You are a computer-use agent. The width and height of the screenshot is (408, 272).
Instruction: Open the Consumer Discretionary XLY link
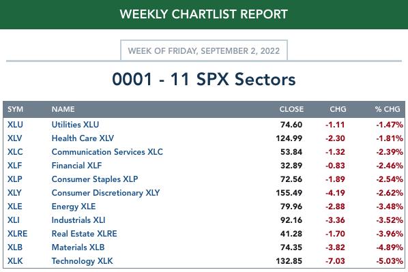pyautogui.click(x=106, y=193)
